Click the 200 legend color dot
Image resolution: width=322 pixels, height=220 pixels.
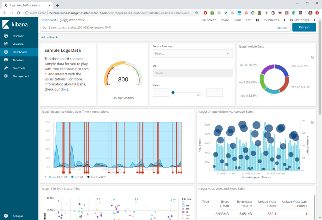coord(50,177)
